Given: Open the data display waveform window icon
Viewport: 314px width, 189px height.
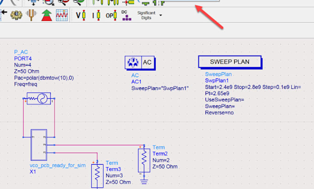Looking at the screenshot, I should (62, 15).
